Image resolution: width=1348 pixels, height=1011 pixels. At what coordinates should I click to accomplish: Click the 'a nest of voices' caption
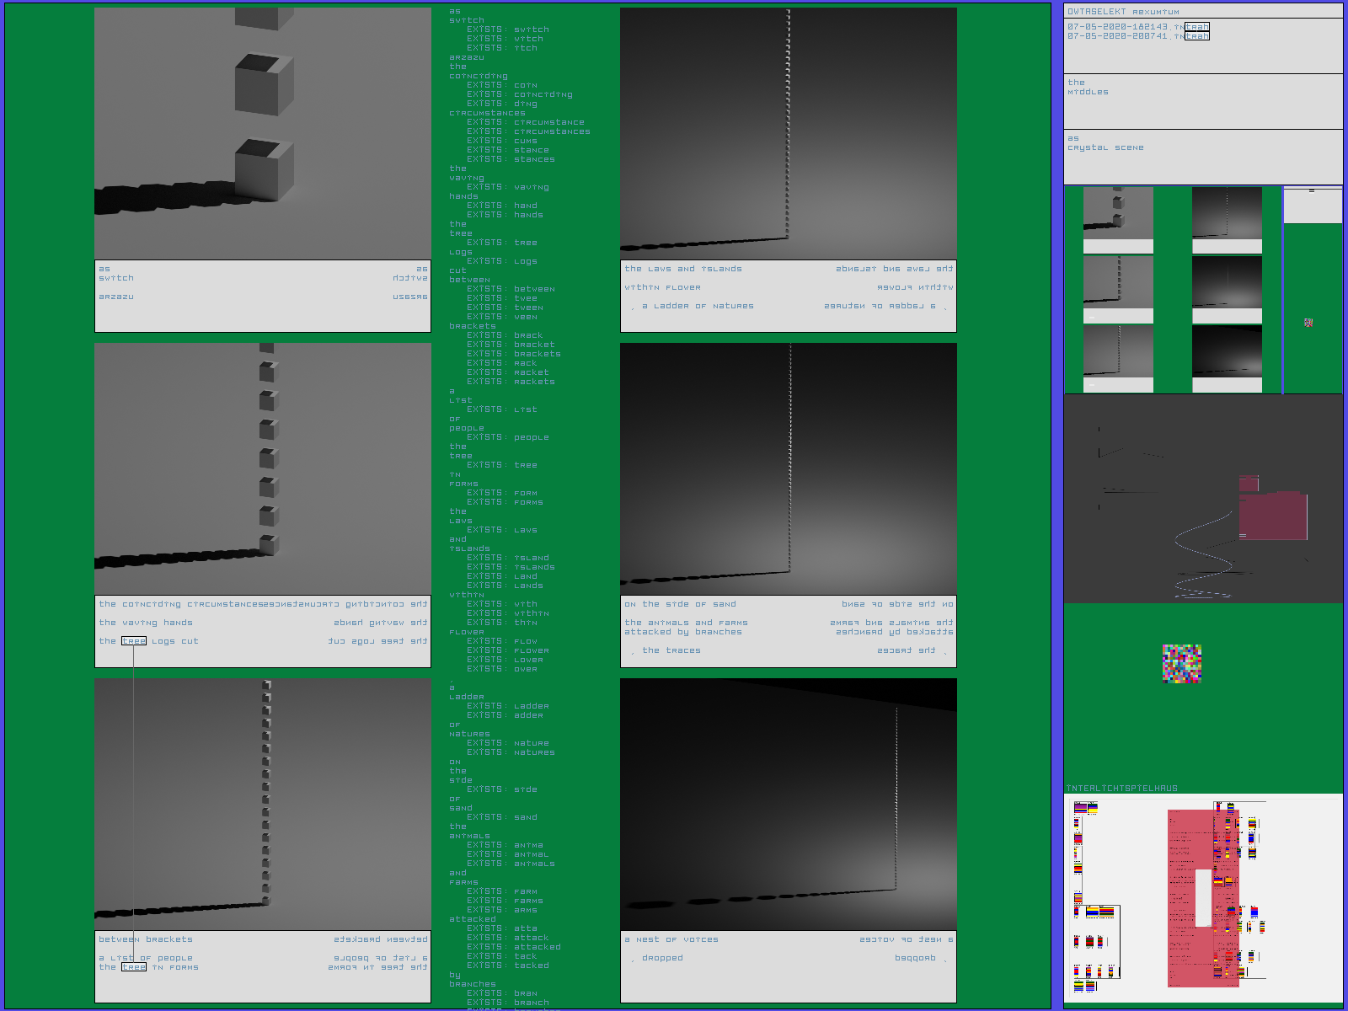(x=671, y=939)
